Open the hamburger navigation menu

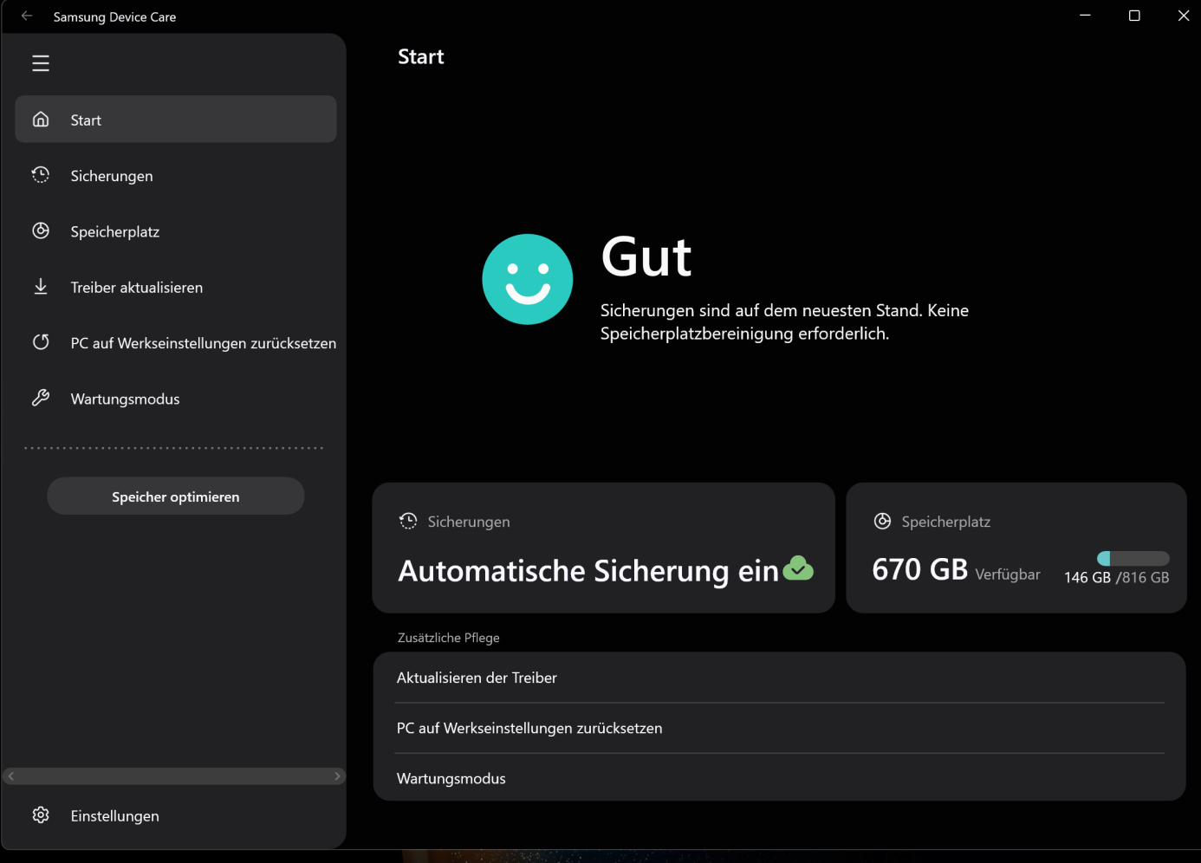40,62
